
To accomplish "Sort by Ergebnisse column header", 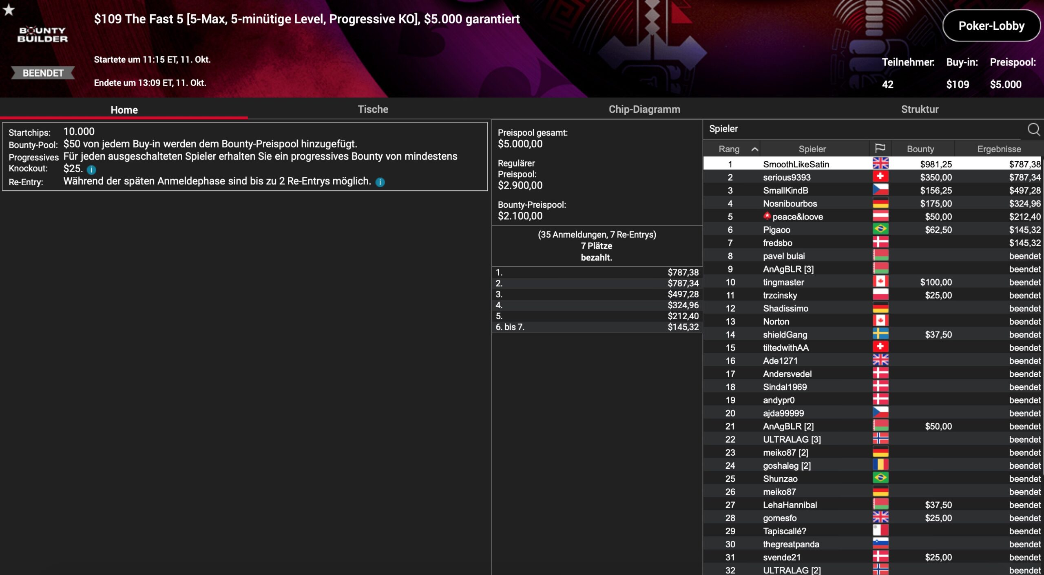I will tap(999, 149).
